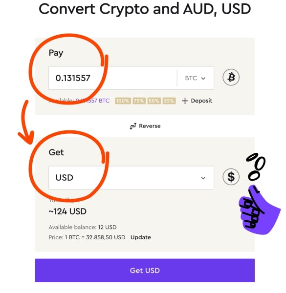The width and height of the screenshot is (286, 293).
Task: Select the 25% amount option
Action: click(169, 101)
